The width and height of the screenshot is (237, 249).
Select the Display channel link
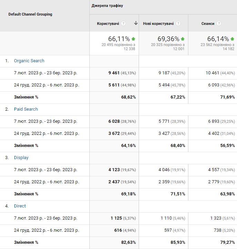pos(21,158)
